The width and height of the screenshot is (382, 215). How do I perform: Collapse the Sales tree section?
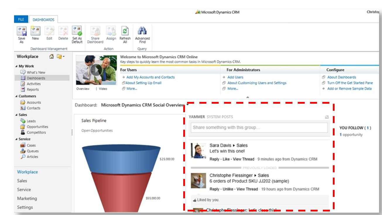[x=16, y=115]
